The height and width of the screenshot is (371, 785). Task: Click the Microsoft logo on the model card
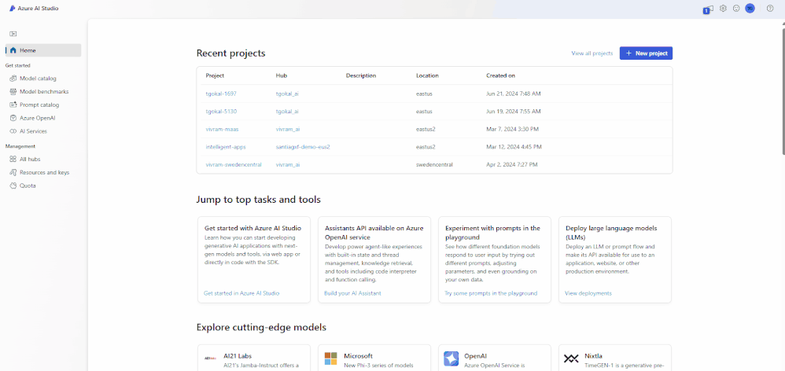(331, 358)
